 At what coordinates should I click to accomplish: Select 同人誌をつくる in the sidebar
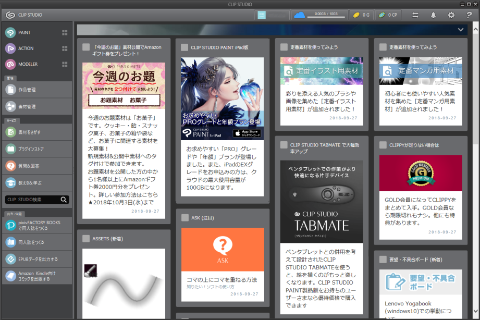37,242
